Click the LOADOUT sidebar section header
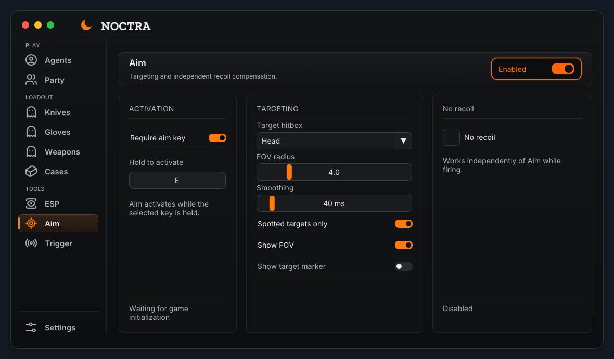Image resolution: width=614 pixels, height=359 pixels. click(x=39, y=97)
